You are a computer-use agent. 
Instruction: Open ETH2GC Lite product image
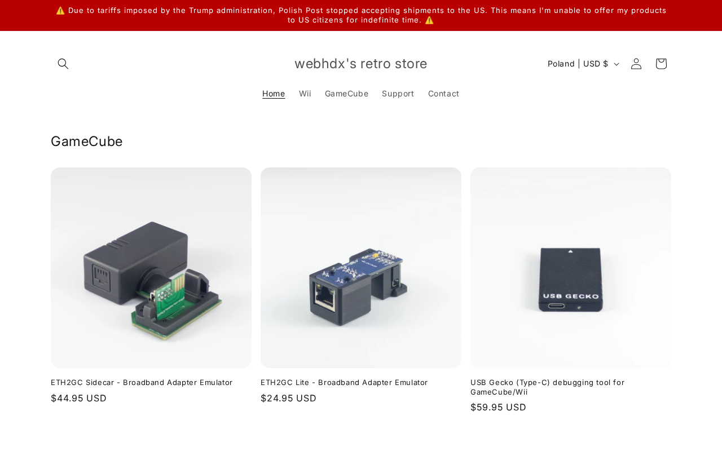(361, 268)
